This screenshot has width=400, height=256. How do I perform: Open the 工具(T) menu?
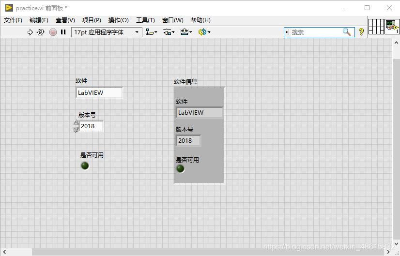(x=145, y=20)
